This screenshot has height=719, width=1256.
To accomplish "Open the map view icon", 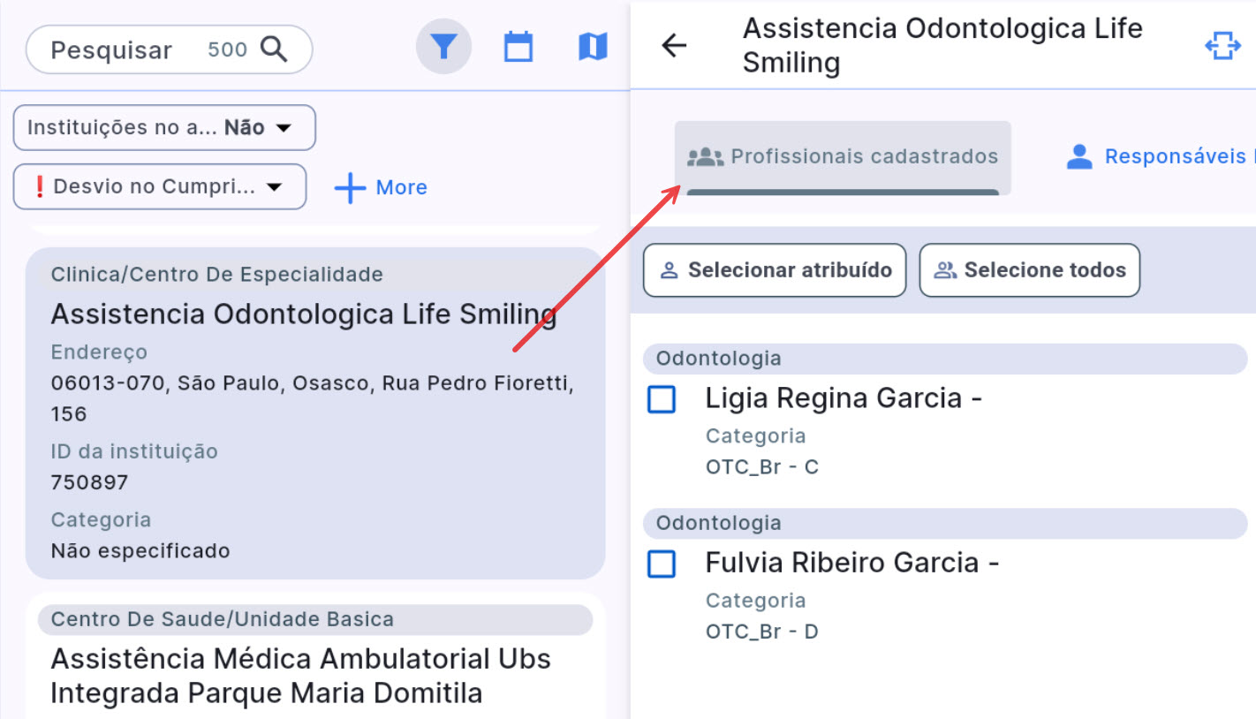I will (593, 47).
